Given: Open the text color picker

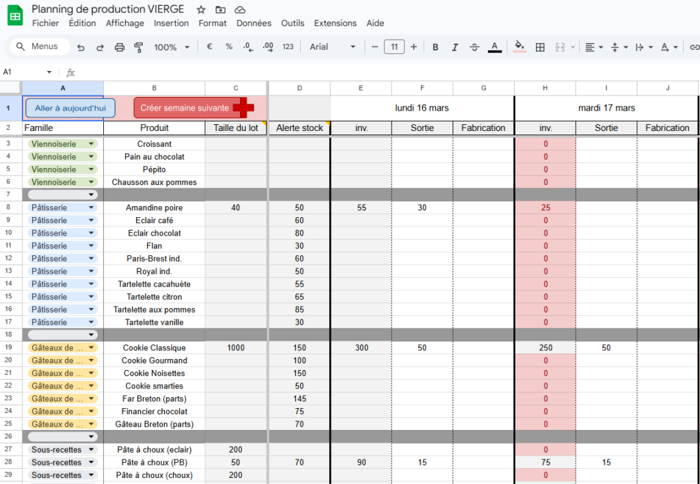Looking at the screenshot, I should 494,48.
